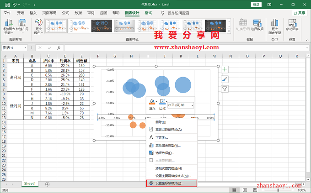Switch to Page Layout view icon

tap(245, 190)
